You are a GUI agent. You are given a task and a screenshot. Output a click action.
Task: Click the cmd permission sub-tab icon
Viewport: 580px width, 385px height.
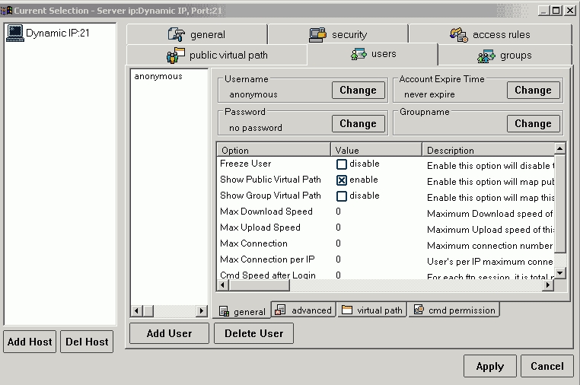[x=419, y=310]
